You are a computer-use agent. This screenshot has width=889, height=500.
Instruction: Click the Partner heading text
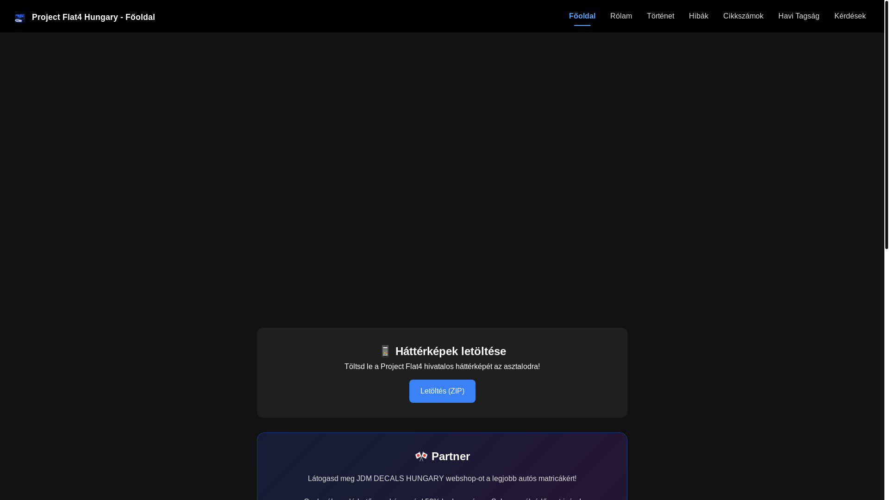(451, 456)
